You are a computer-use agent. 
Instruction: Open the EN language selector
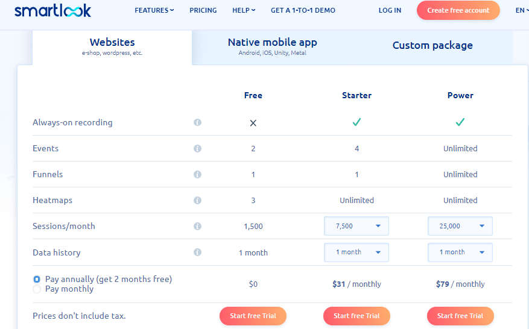tap(522, 10)
